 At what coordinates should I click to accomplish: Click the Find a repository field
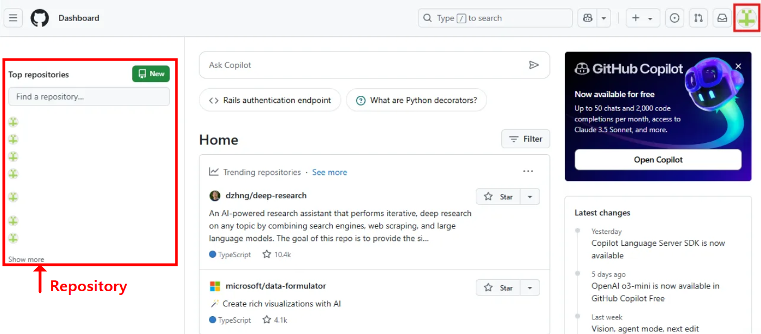click(89, 96)
